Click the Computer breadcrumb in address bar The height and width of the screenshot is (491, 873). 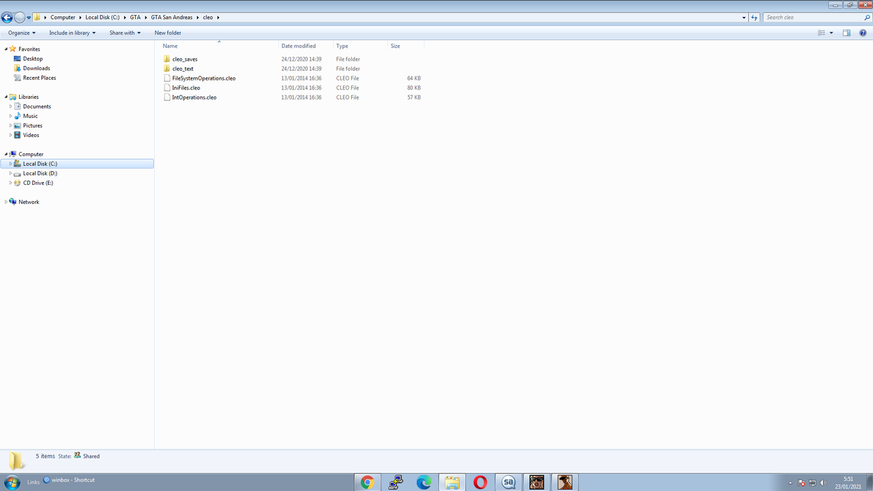pos(63,17)
